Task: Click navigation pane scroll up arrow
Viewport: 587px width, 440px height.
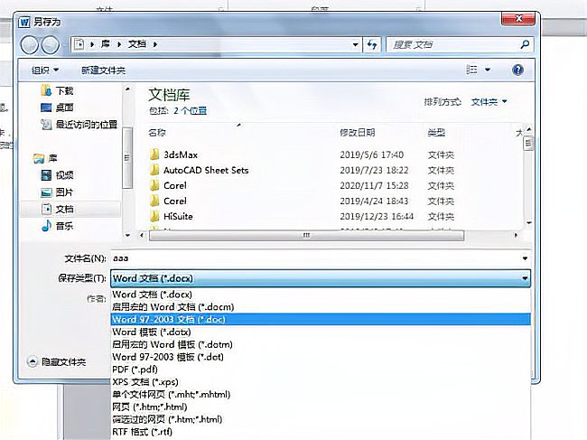Action: click(127, 89)
